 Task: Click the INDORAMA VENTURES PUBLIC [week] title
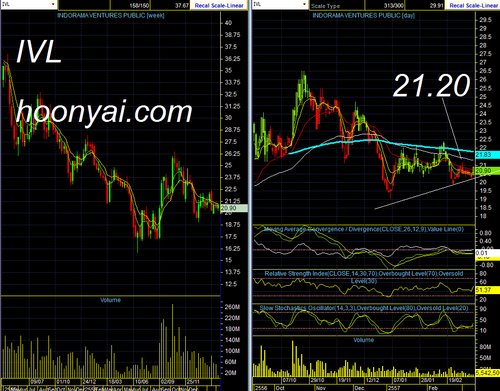(111, 15)
